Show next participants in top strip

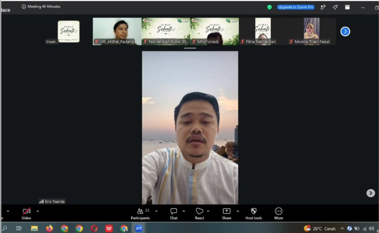(x=345, y=31)
